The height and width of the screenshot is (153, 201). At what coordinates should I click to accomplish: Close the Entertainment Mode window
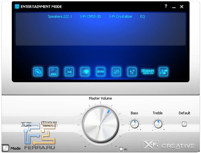pos(182,6)
